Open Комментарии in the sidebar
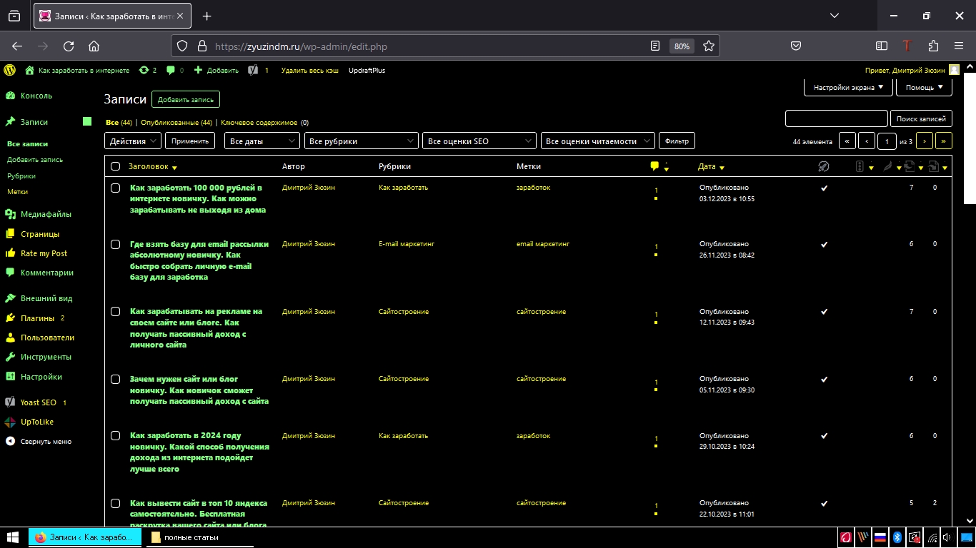Viewport: 976px width, 548px height. [x=47, y=273]
